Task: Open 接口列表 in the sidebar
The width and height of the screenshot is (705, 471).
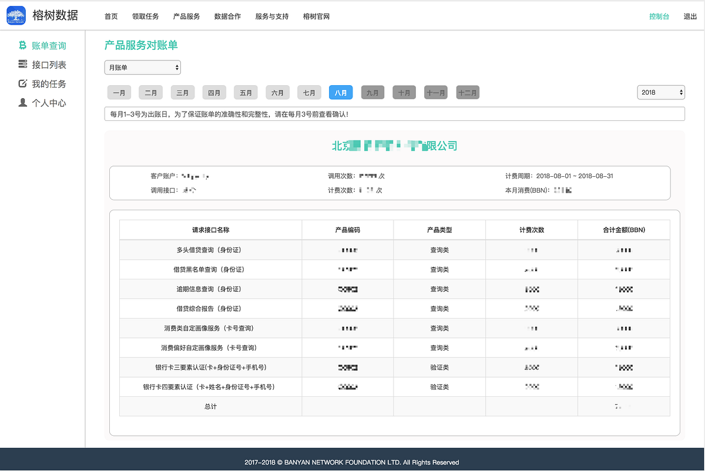Action: 49,65
